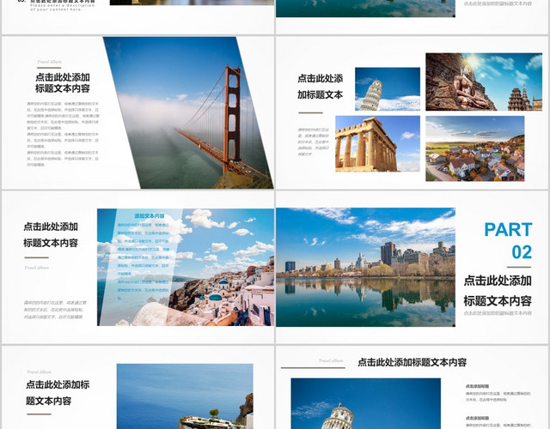550x429 pixels.
Task: Click the grey subtitle under the PART 02 title
Action: (x=498, y=313)
